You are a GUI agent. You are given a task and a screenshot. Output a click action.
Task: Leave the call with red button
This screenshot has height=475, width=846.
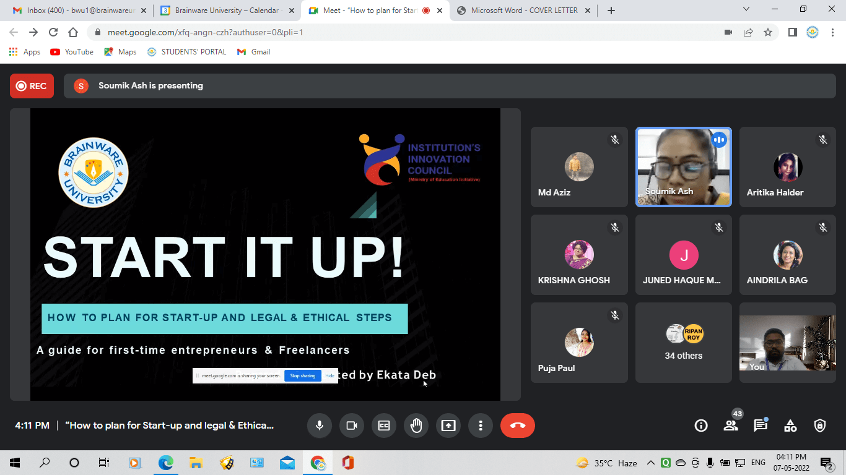pos(517,426)
